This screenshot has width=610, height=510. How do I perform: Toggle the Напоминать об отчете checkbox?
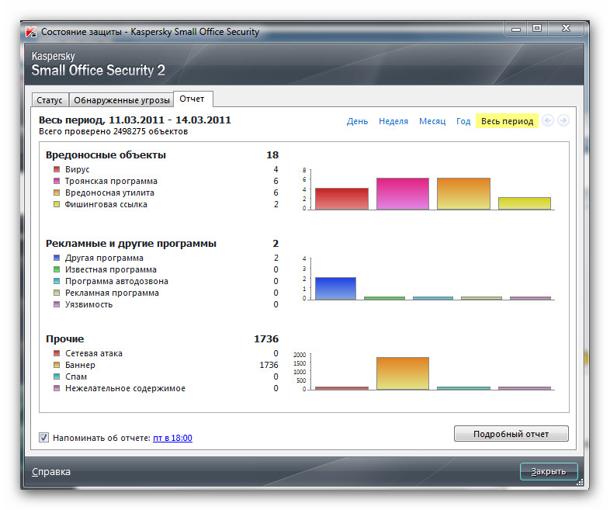(x=44, y=438)
